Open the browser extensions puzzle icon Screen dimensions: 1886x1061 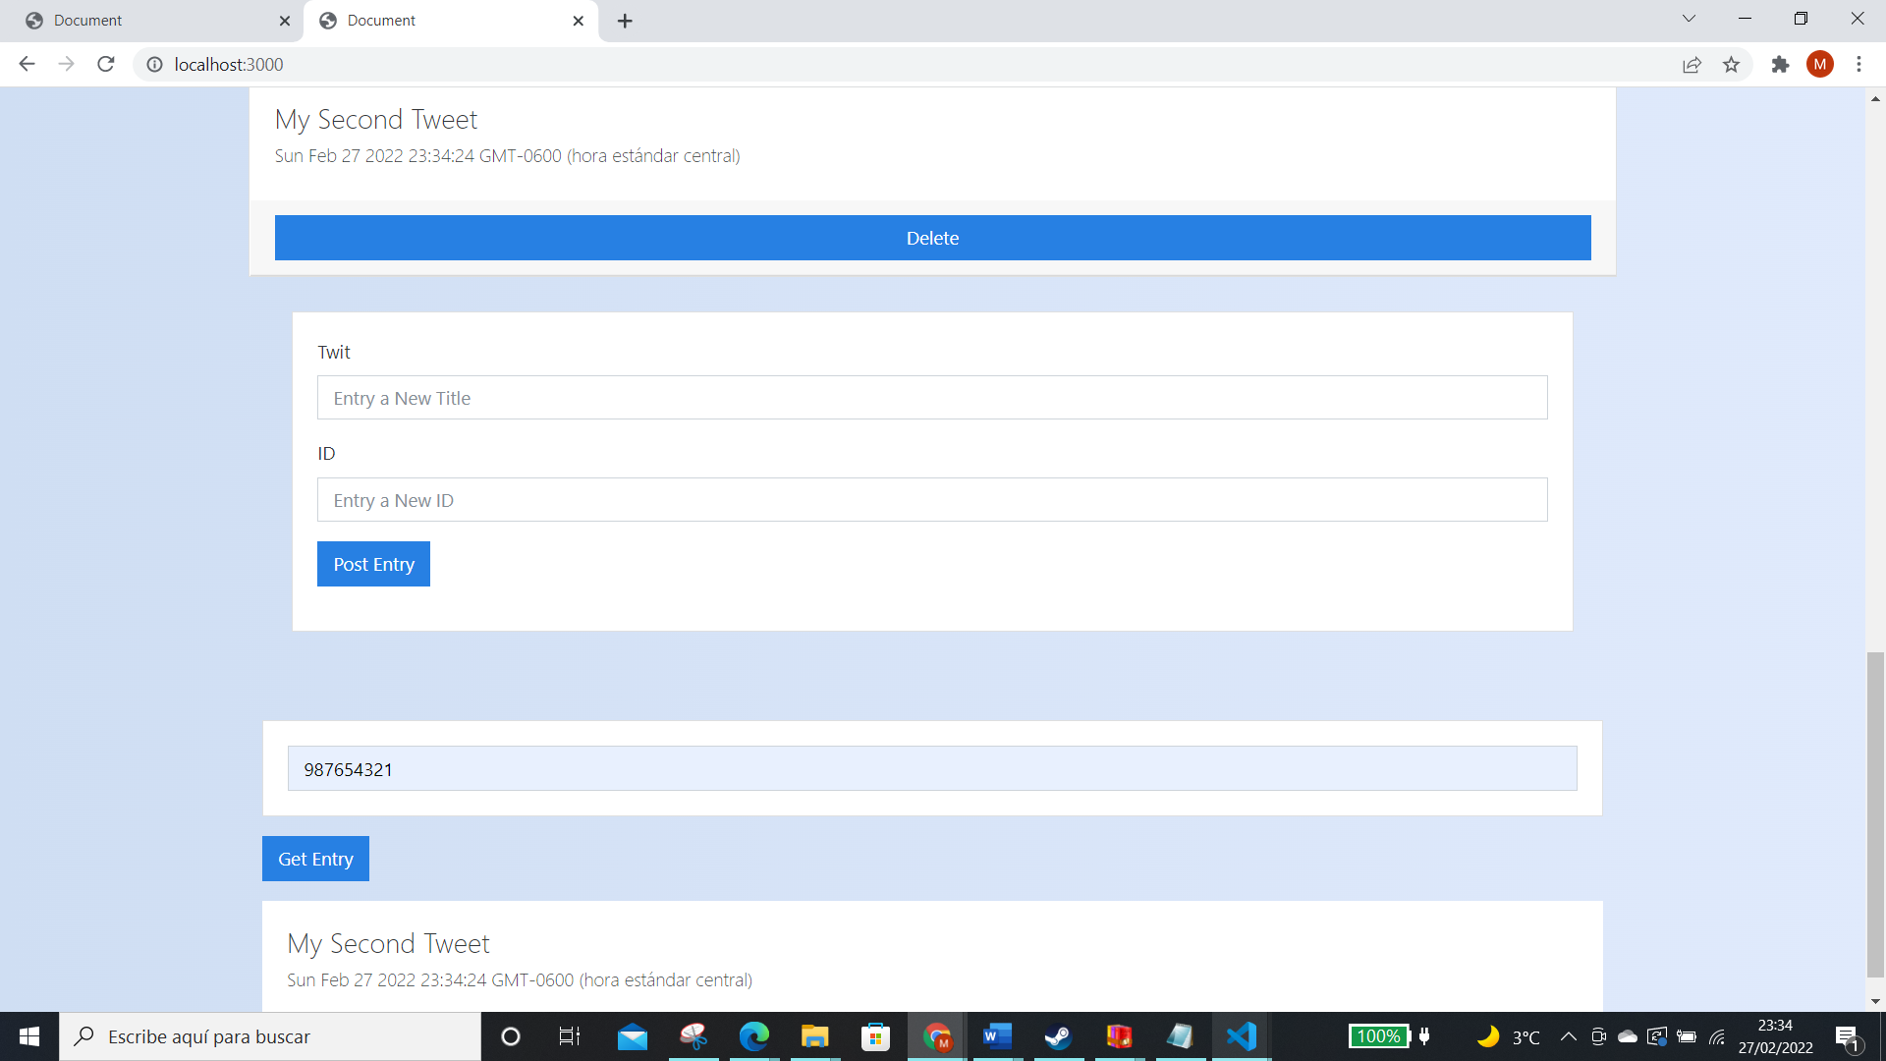(x=1781, y=64)
